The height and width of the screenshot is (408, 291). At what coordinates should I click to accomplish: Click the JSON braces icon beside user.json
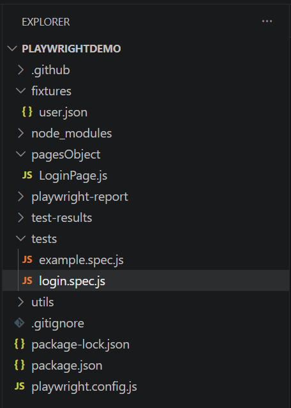point(27,112)
